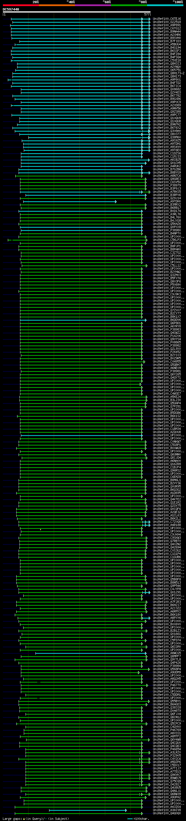Viewport: 186px width, 821px height.
Task: Open hit UniRef100_A9P891
Action: tap(167, 25)
